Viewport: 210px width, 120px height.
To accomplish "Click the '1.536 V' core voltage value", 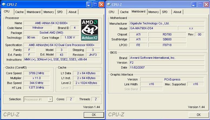I will (70, 37).
